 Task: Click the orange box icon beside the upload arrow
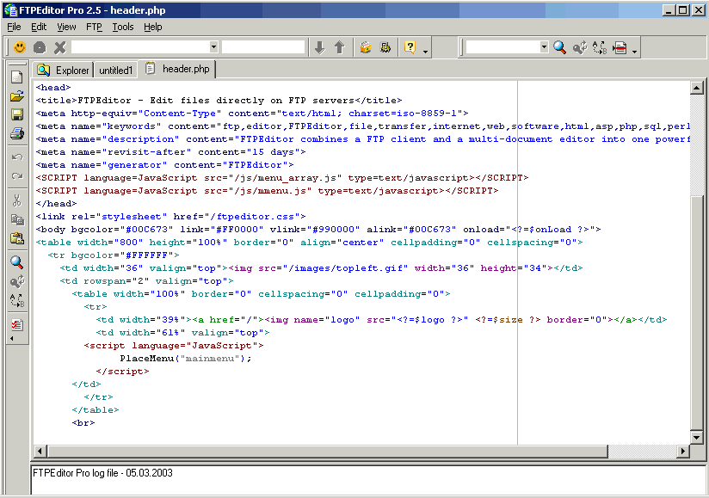tap(366, 47)
